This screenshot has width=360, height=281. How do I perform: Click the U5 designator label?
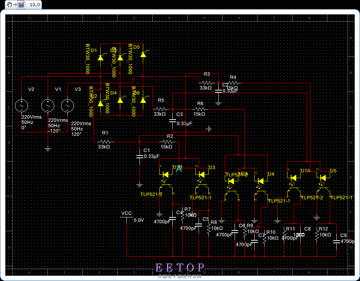pos(333,170)
